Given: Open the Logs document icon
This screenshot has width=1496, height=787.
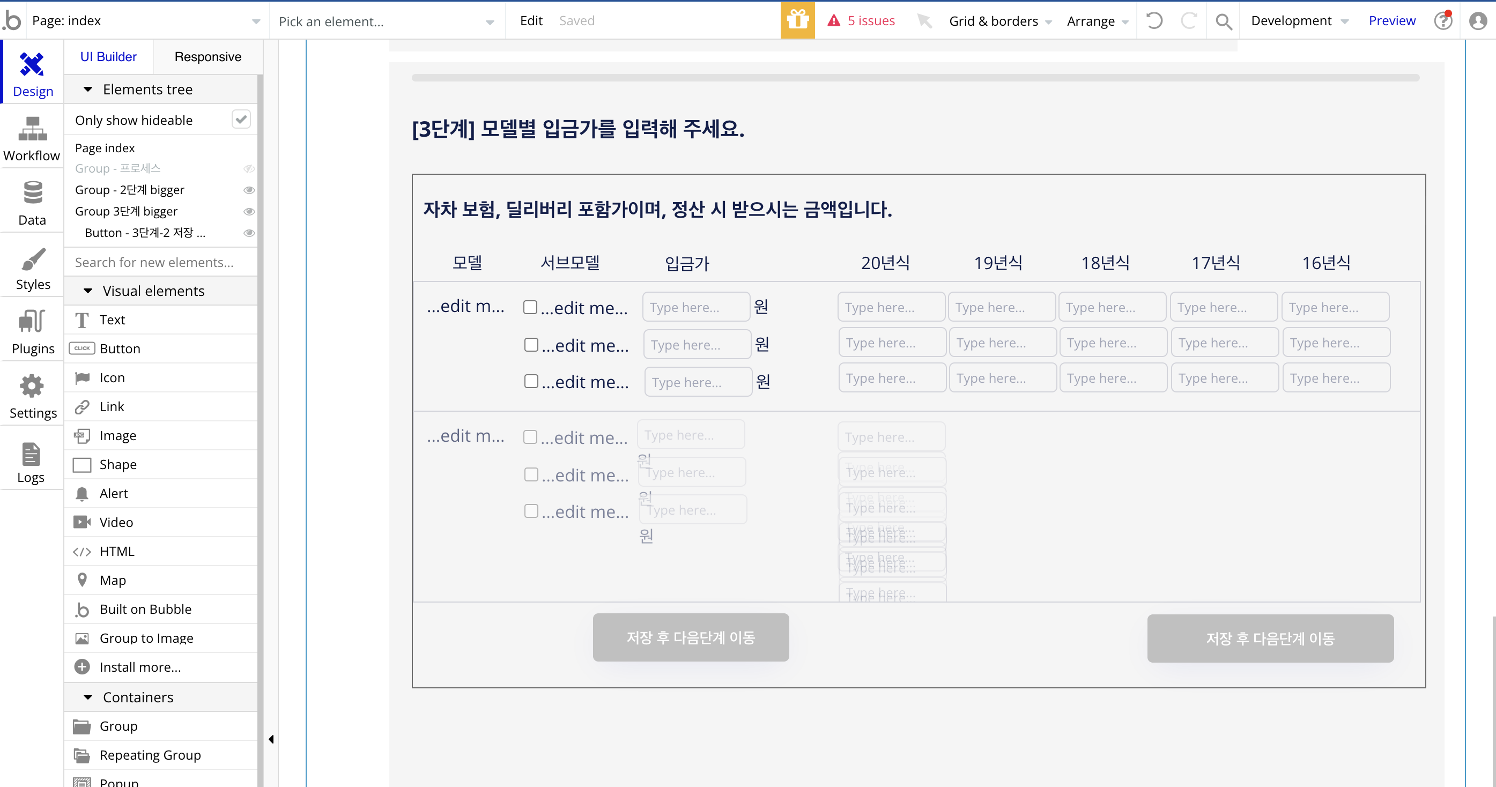Looking at the screenshot, I should click(31, 454).
